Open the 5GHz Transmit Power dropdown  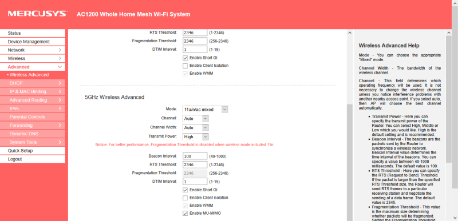pyautogui.click(x=196, y=136)
